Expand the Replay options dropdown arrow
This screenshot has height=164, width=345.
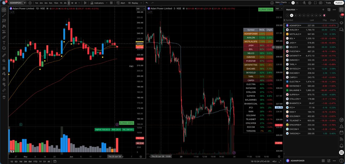142,3
